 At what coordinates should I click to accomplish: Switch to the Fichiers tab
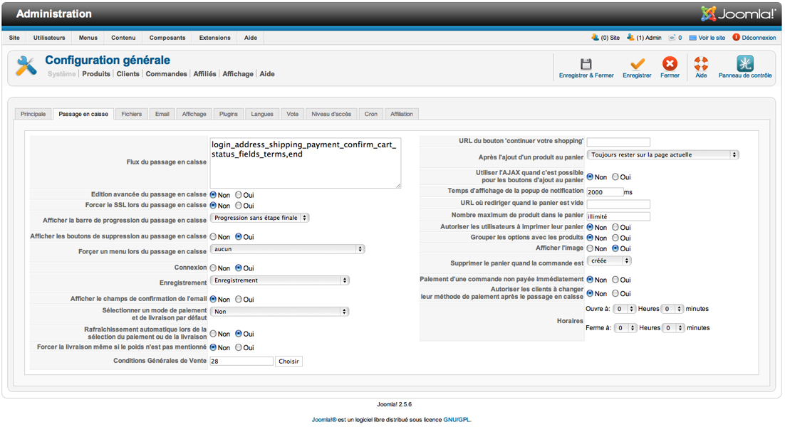click(x=131, y=114)
